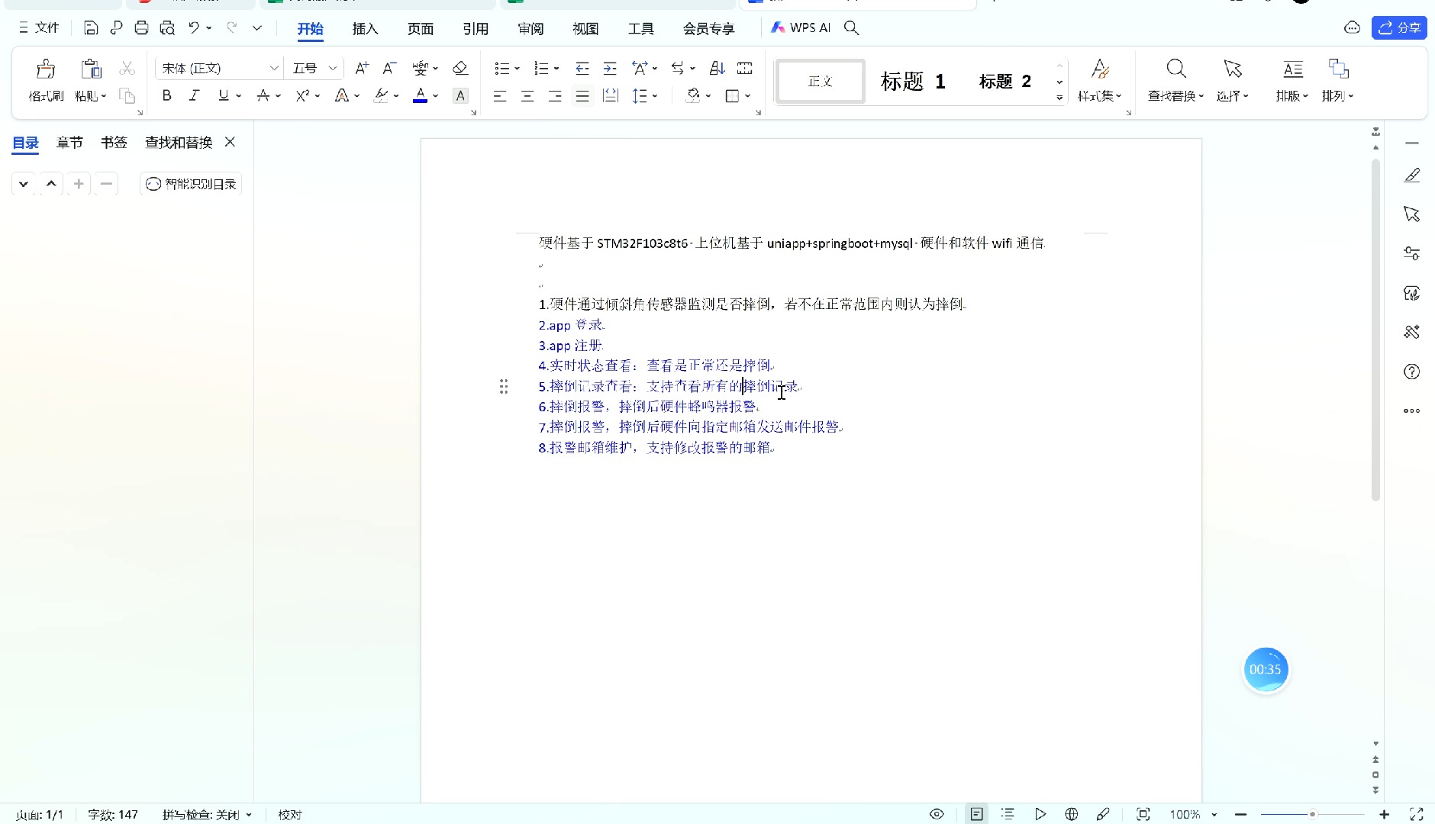Screen dimensions: 1435x824
Task: Click the 智能识别目录 button
Action: pyautogui.click(x=190, y=183)
